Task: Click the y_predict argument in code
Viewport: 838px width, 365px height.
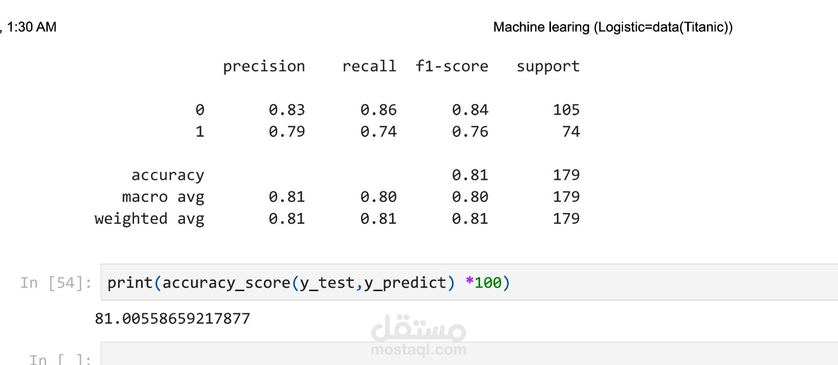Action: coord(405,283)
